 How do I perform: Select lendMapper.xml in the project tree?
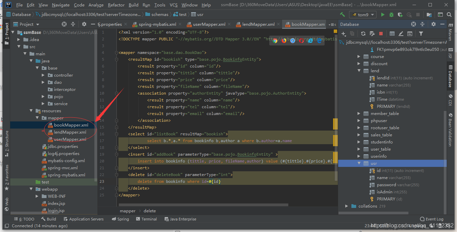click(70, 132)
